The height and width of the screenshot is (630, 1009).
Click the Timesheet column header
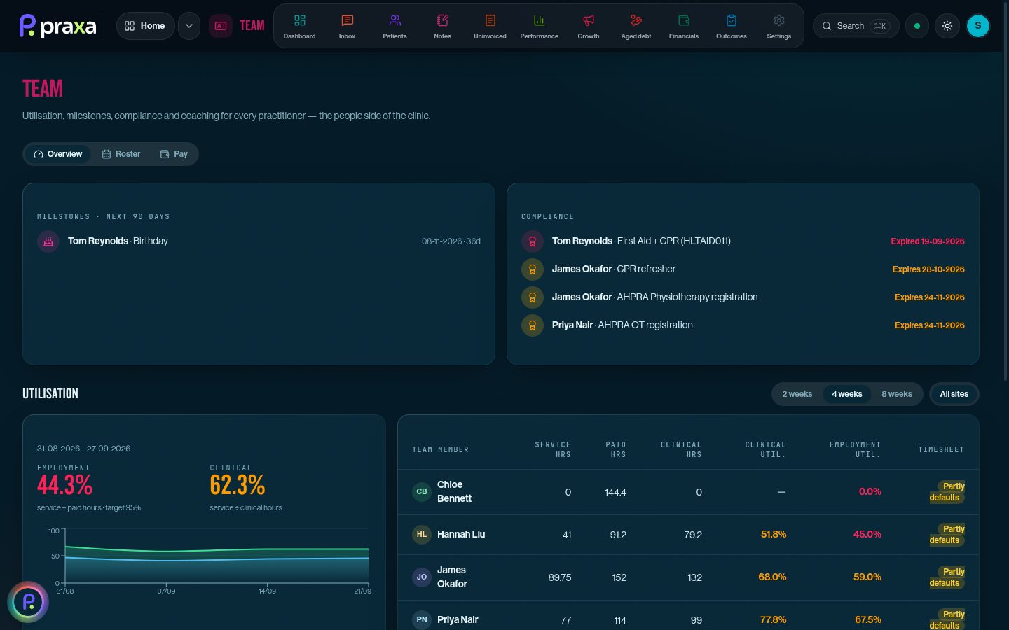[x=941, y=449]
